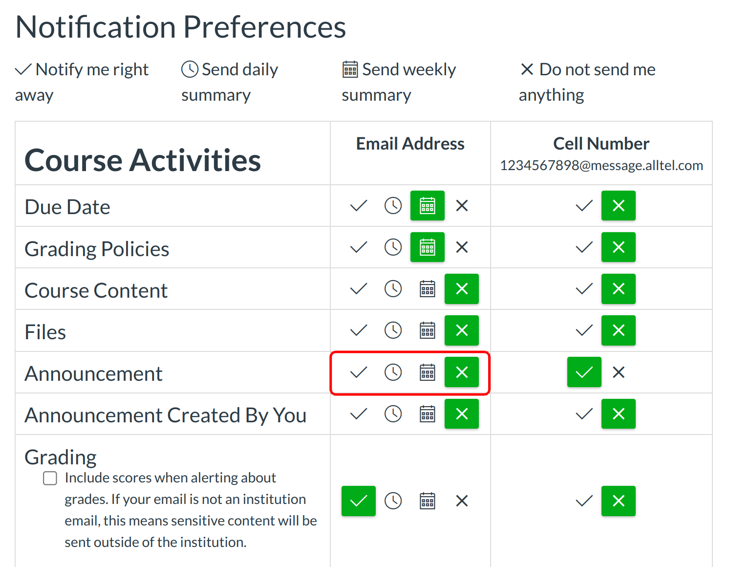Image resolution: width=730 pixels, height=567 pixels.
Task: Click the Email Address column header
Action: click(x=410, y=144)
